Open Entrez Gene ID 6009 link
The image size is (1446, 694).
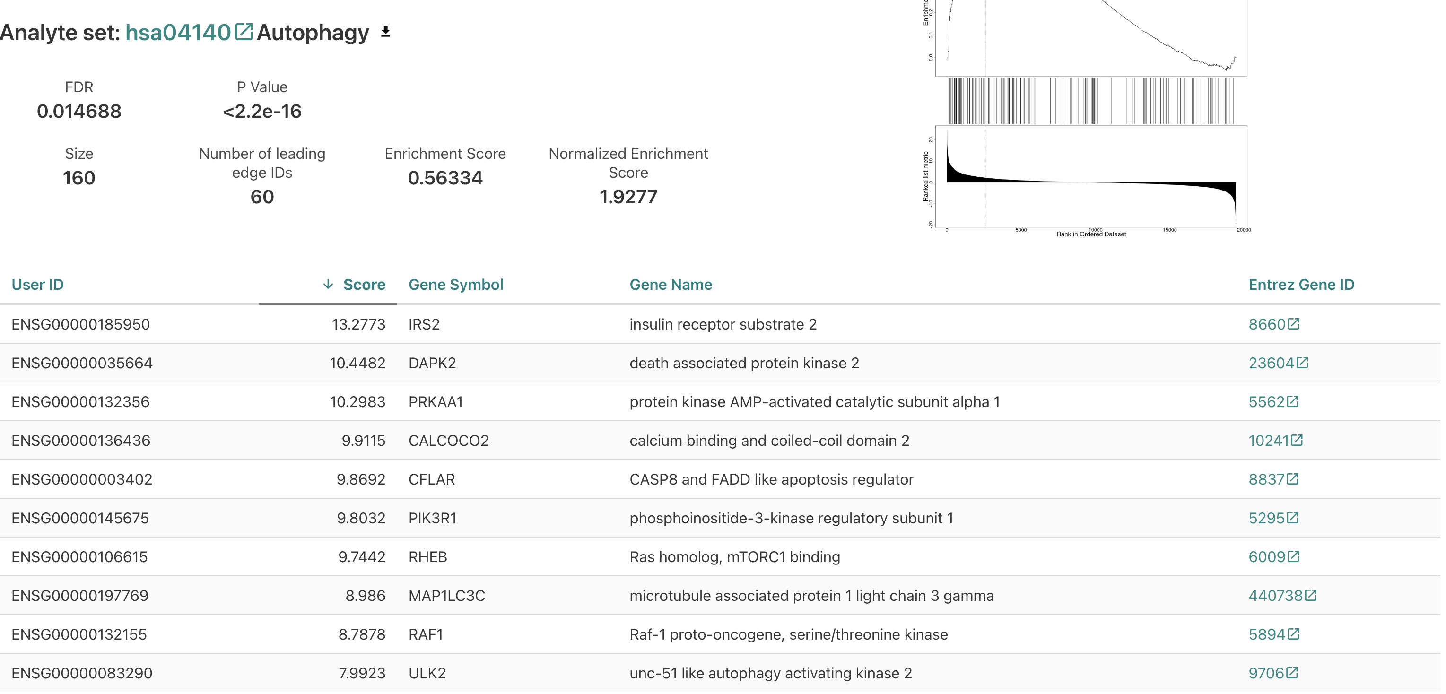click(1267, 556)
